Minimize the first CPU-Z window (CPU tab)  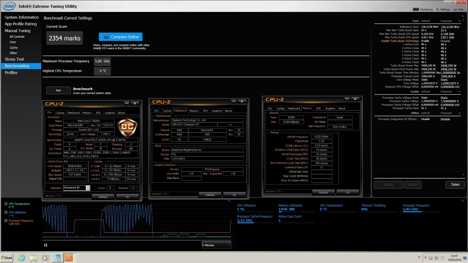(x=127, y=103)
